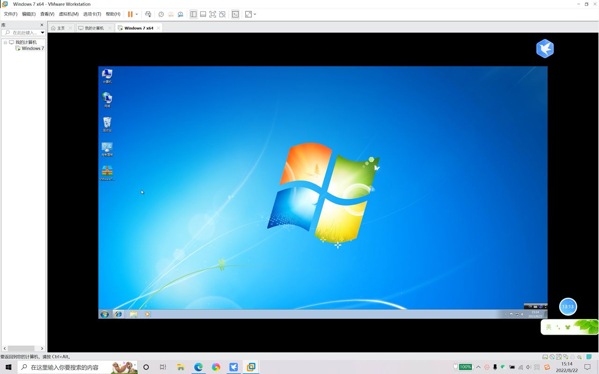This screenshot has height=374, width=599.
Task: Open Microsoft Edge on host taskbar
Action: (198, 367)
